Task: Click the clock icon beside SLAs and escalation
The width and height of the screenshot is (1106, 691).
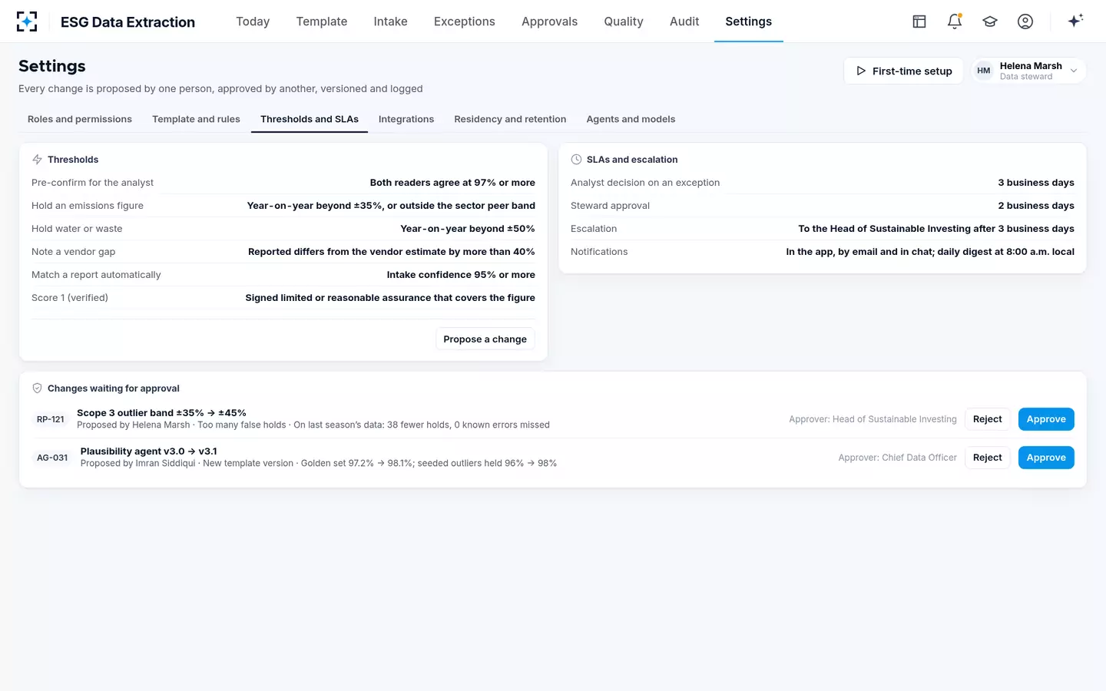Action: (576, 160)
